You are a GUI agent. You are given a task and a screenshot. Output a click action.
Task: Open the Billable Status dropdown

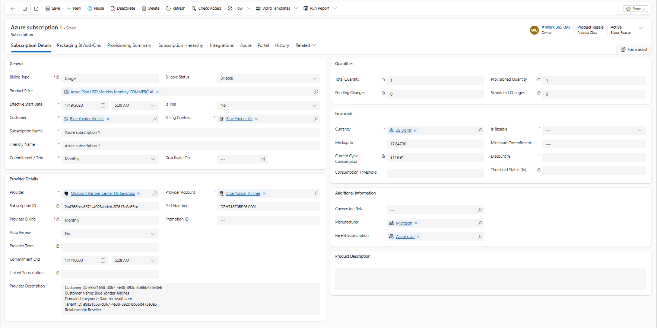click(268, 78)
